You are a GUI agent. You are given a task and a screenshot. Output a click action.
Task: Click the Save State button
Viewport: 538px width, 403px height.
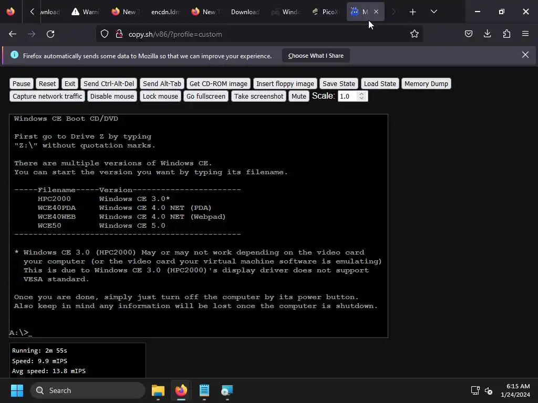coord(339,83)
